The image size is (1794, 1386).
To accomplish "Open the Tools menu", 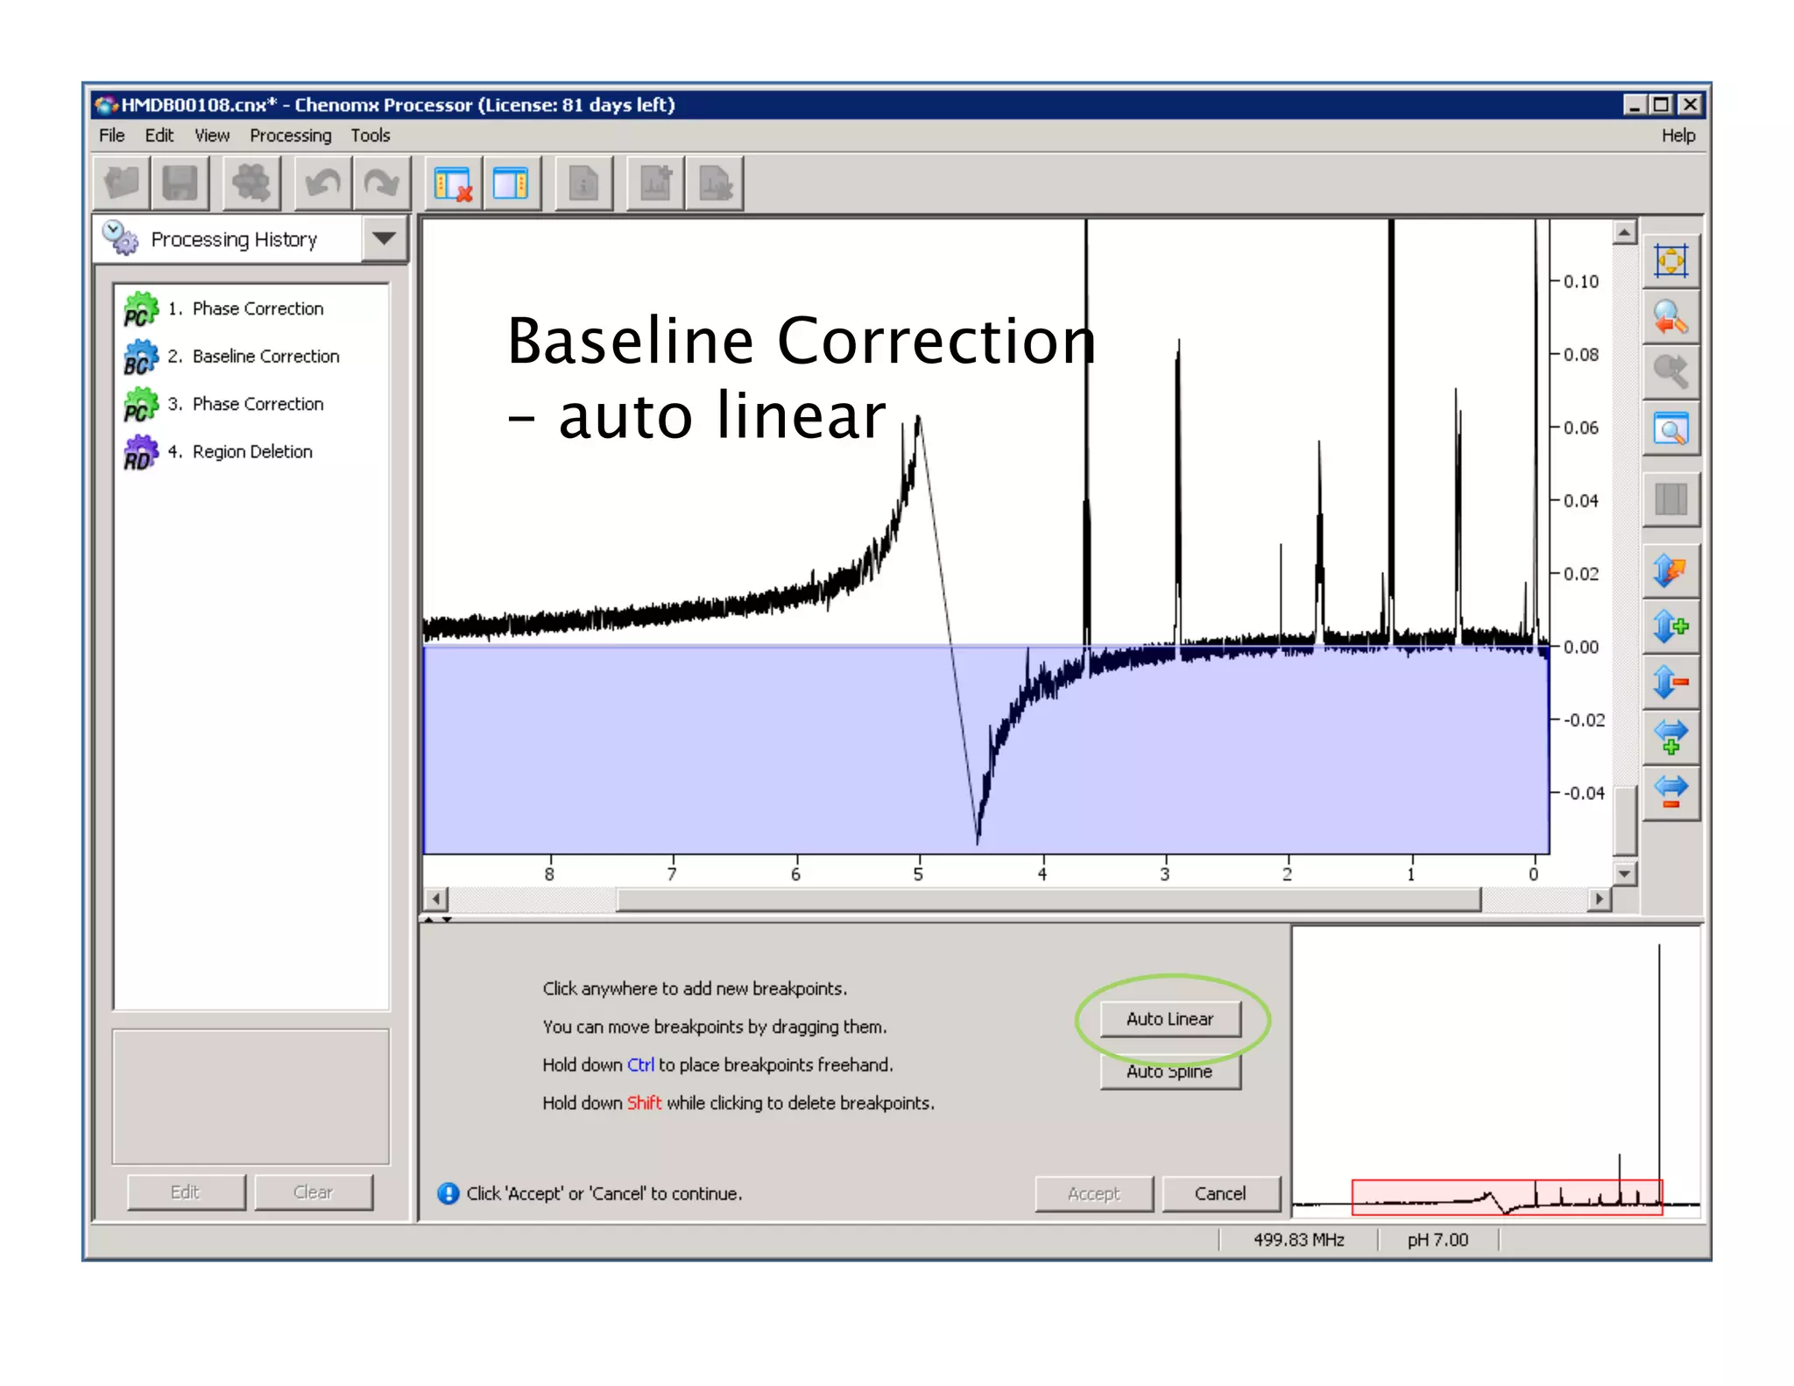I will [x=371, y=135].
